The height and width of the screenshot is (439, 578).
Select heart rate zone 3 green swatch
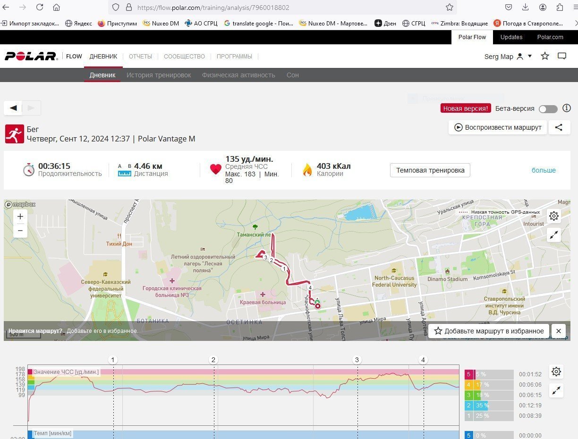pos(469,395)
